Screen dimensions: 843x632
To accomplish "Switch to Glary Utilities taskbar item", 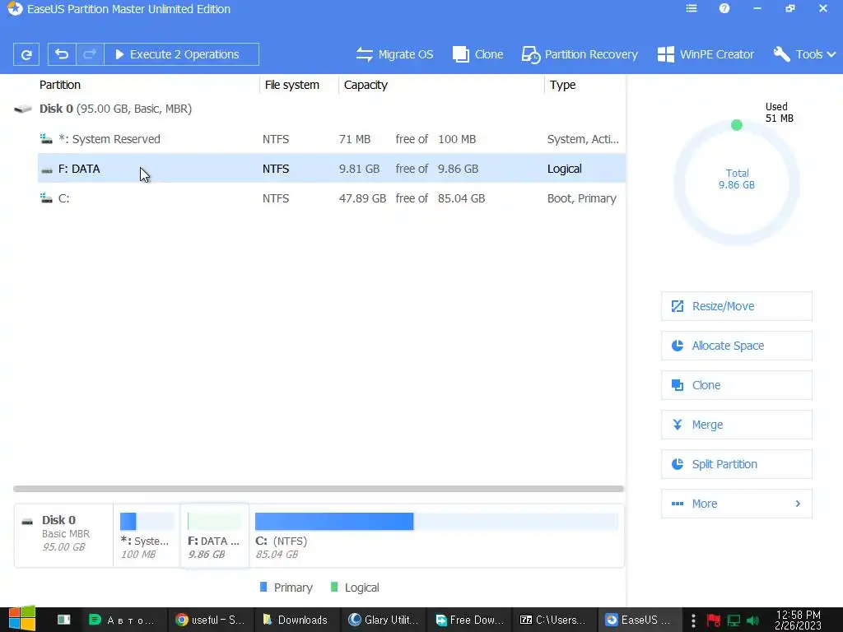I will (x=383, y=620).
